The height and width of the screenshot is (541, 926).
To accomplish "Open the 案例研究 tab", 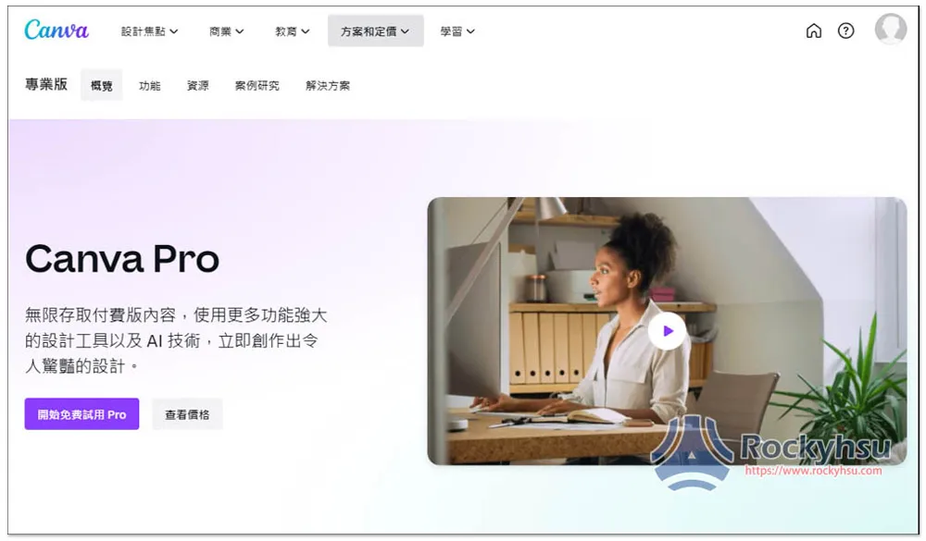I will click(x=257, y=86).
